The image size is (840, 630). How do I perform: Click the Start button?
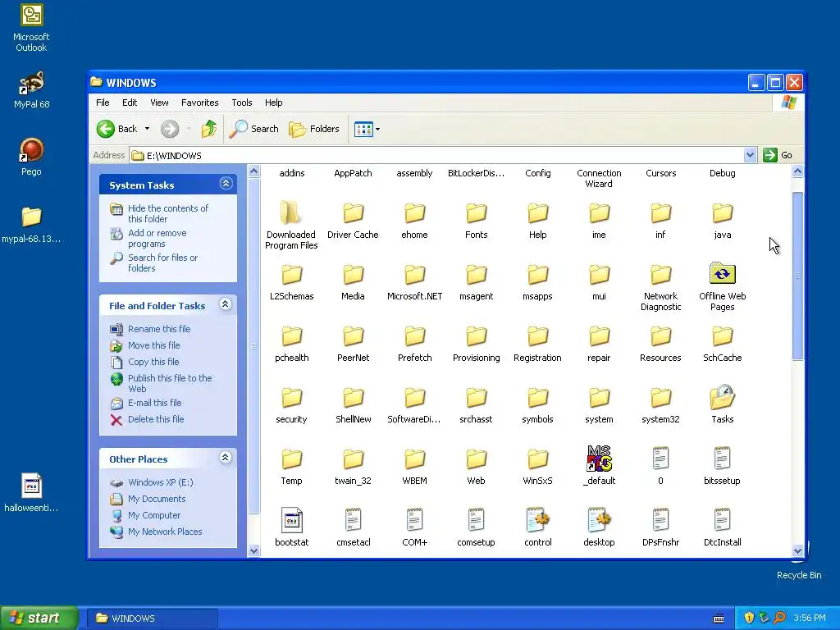point(39,618)
